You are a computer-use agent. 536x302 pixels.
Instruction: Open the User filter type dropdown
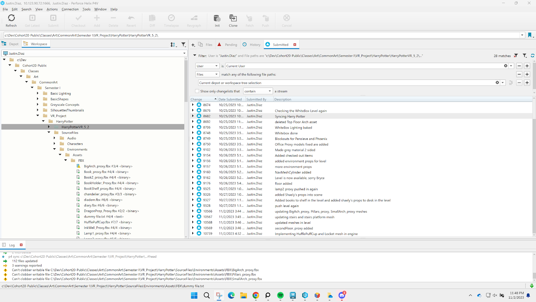207,66
